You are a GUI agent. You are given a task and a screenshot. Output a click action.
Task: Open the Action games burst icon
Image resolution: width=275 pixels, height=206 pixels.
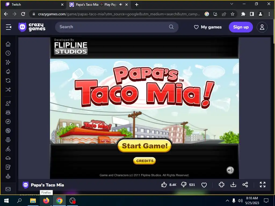[x=8, y=112]
